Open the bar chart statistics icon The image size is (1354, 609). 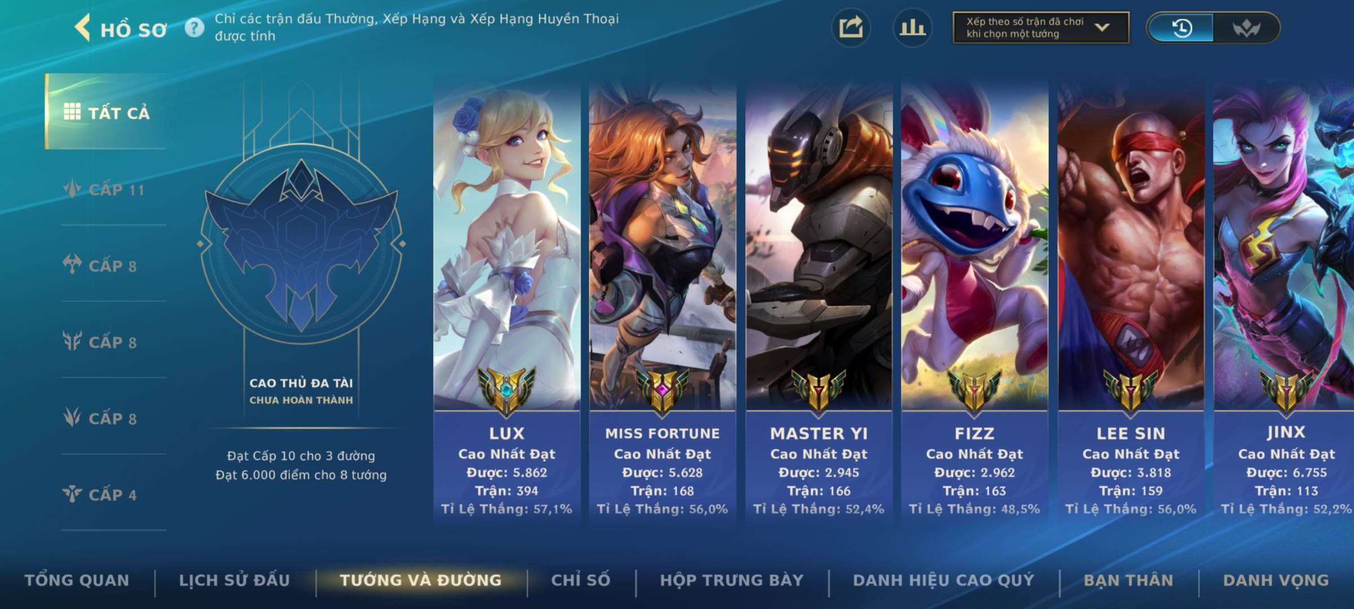(x=912, y=28)
